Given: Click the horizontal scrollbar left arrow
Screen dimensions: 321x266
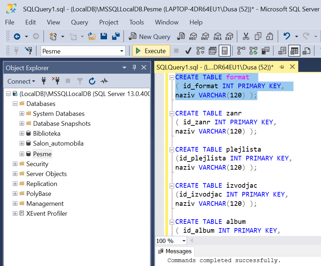Looking at the screenshot, I should click(x=192, y=241).
